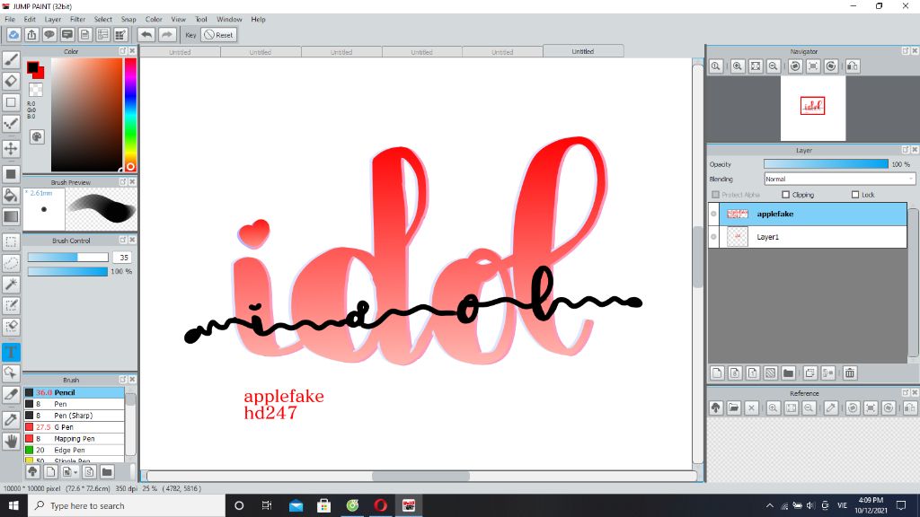Click the new layer icon in Layer panel
The image size is (920, 517).
pos(717,372)
